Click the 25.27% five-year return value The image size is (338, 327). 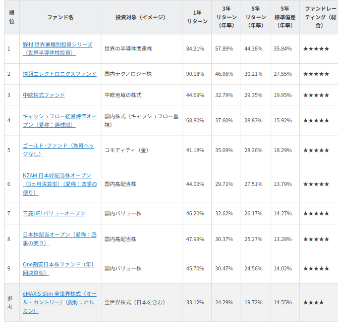253,239
